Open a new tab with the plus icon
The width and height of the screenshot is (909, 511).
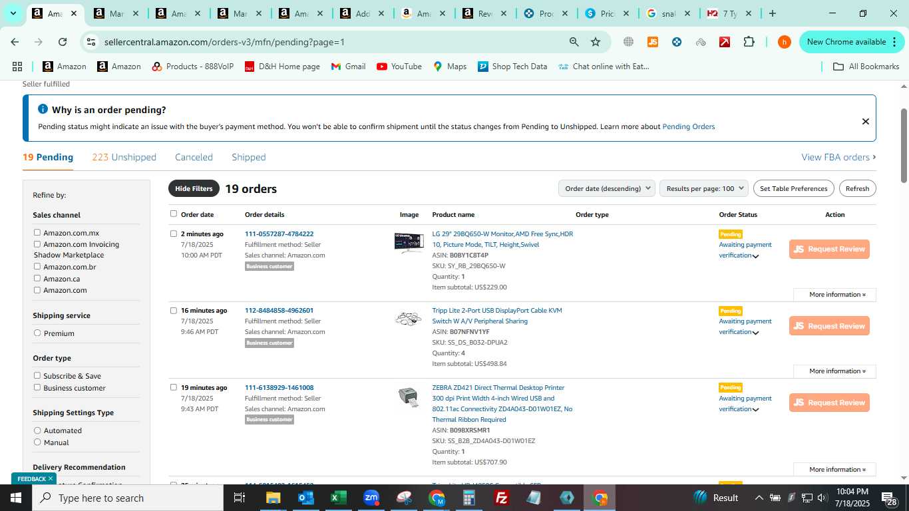pyautogui.click(x=773, y=13)
